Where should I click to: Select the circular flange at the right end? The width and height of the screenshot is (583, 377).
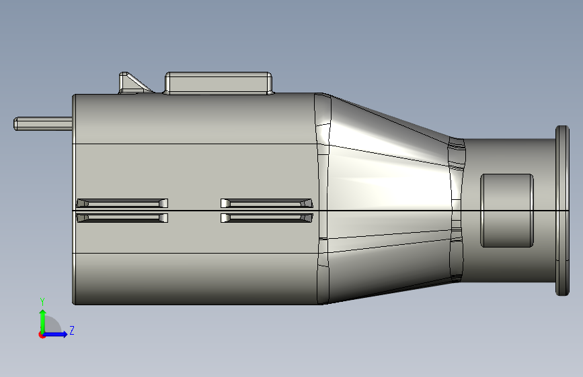(x=563, y=211)
